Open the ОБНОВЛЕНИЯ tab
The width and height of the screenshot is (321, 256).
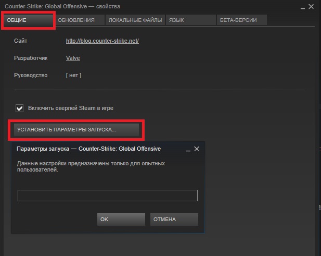(x=76, y=20)
